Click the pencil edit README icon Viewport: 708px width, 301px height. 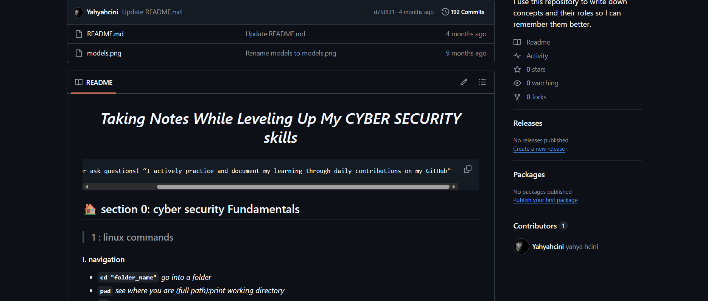464,82
